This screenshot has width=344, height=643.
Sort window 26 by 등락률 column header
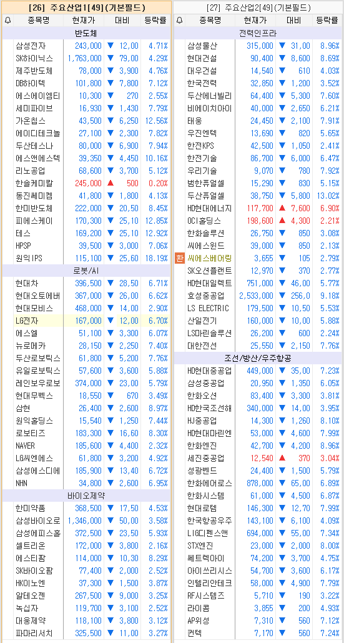point(155,21)
